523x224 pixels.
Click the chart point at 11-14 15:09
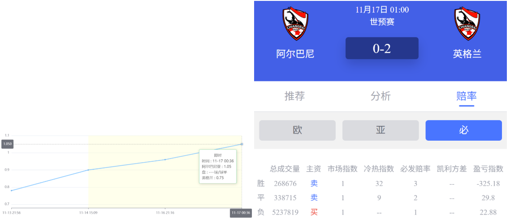coord(88,170)
